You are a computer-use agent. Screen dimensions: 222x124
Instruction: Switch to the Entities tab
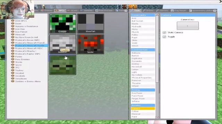[47, 11]
